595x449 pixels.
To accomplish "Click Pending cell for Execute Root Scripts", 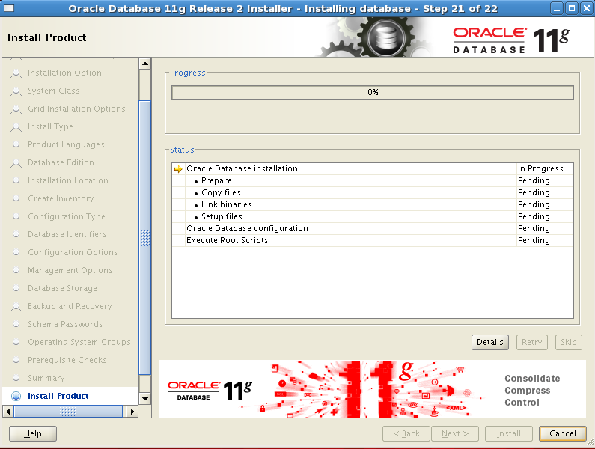I will pos(545,240).
